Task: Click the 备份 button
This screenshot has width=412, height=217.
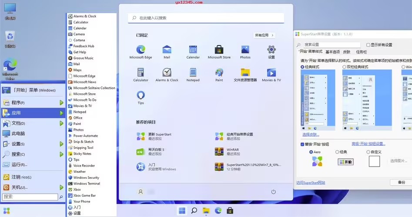Action: point(401,182)
